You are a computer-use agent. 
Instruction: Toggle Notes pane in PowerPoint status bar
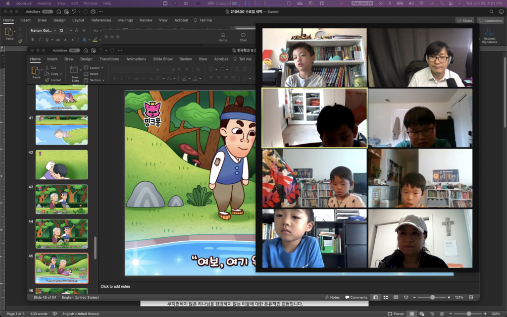coord(332,297)
